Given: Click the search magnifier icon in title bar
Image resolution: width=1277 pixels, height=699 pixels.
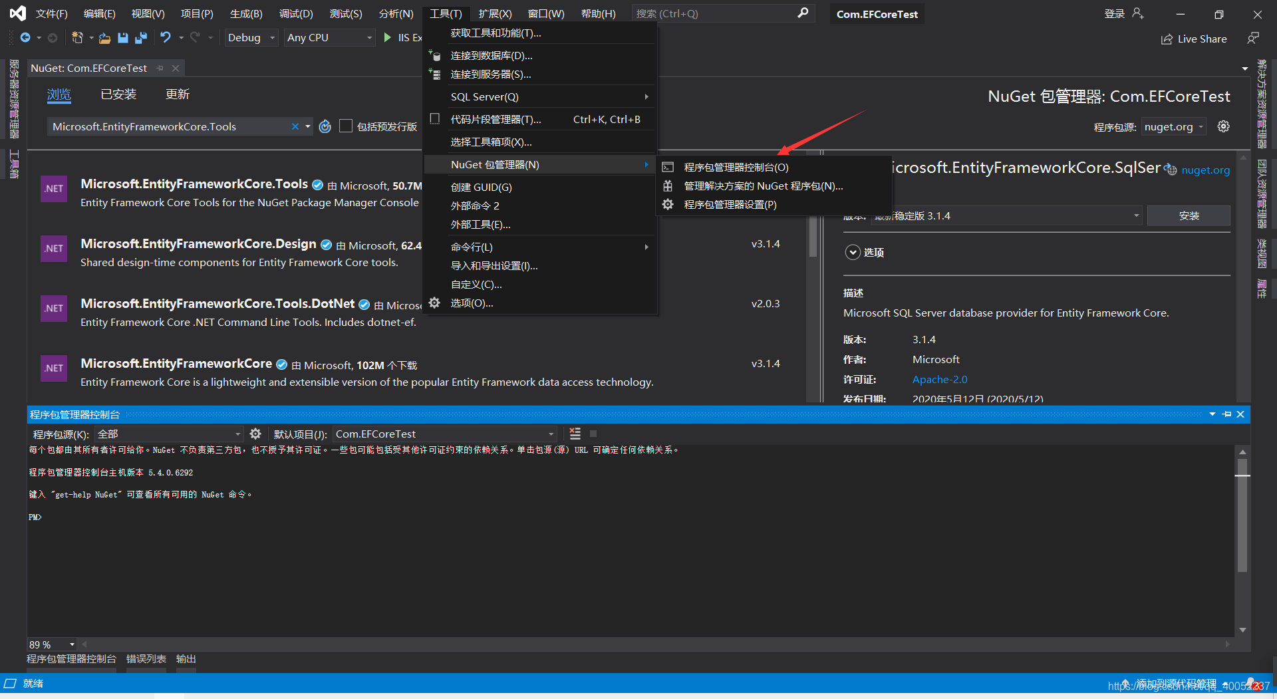Looking at the screenshot, I should [803, 13].
